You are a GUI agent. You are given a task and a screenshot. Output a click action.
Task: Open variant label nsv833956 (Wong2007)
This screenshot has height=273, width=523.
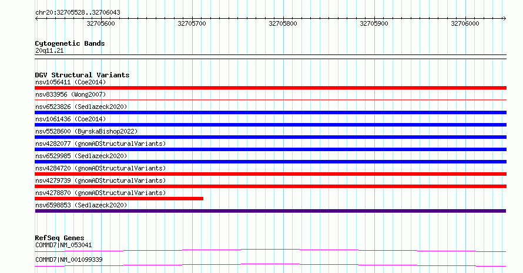[x=71, y=94]
